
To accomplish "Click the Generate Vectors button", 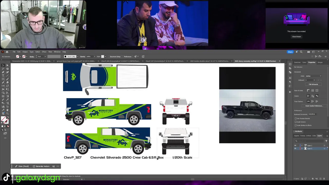I will 41,166.
